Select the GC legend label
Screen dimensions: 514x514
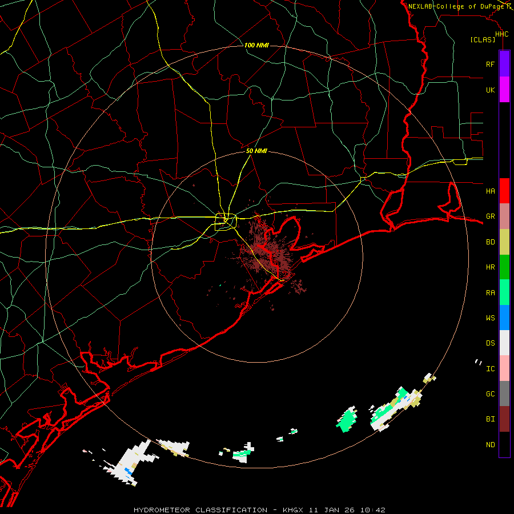click(x=490, y=394)
